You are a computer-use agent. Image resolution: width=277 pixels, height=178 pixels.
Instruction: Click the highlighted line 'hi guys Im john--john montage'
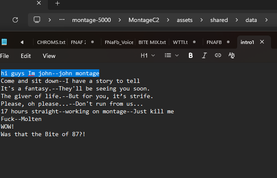[50, 73]
